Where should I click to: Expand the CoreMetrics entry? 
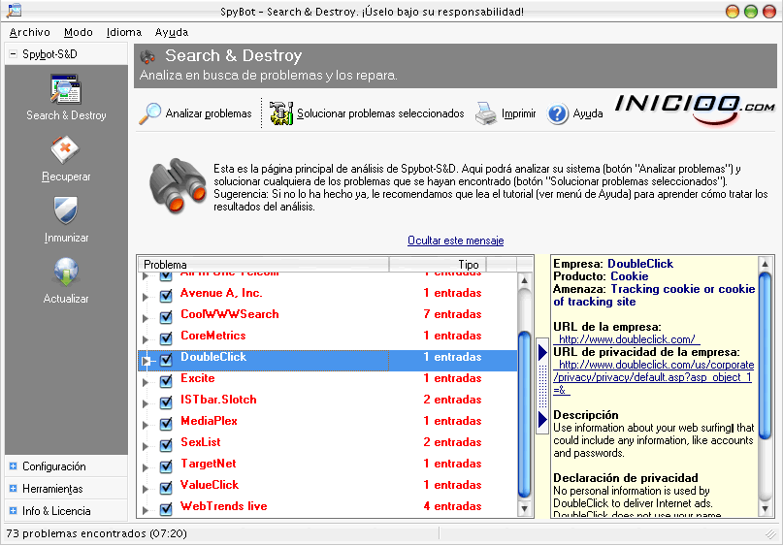point(146,339)
